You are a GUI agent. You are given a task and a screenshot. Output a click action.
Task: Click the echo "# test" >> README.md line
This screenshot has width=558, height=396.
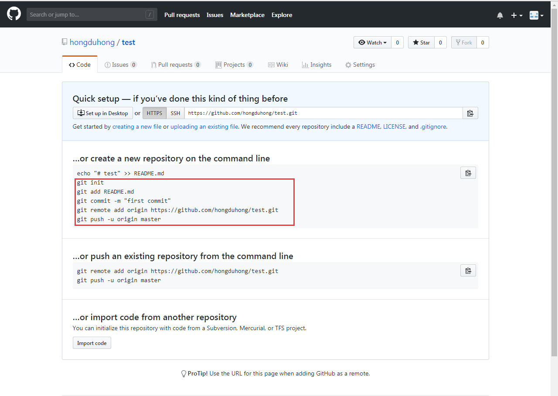(121, 173)
